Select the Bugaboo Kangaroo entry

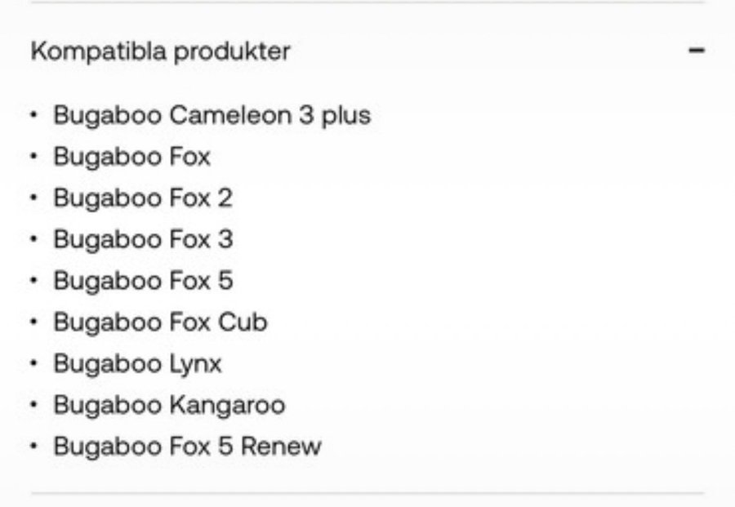pos(169,405)
